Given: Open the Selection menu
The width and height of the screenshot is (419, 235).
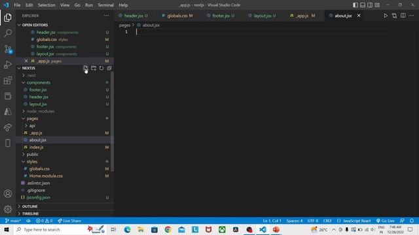Looking at the screenshot, I should [x=46, y=5].
